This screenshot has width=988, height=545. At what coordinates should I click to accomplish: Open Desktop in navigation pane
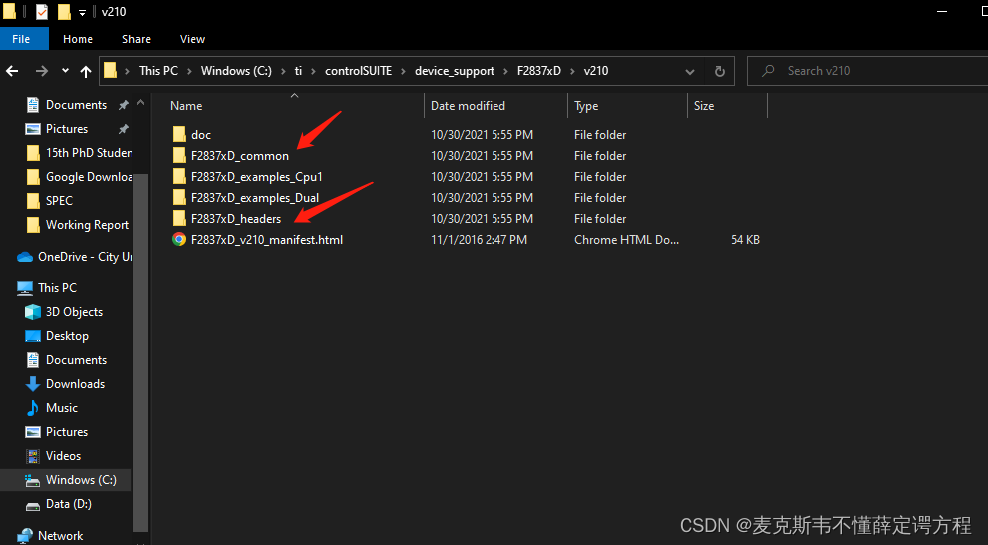coord(67,336)
